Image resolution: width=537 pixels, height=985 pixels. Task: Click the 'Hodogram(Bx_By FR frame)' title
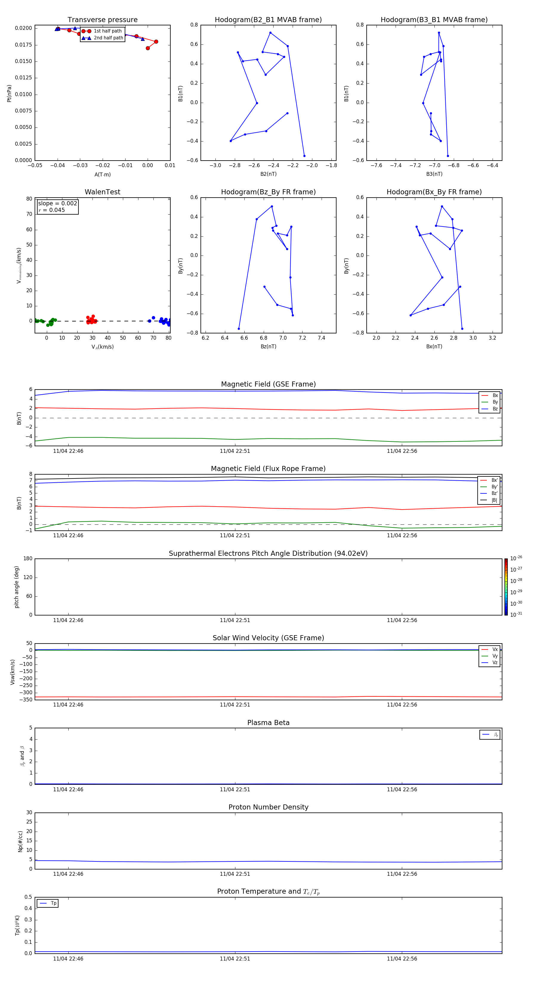pos(434,192)
